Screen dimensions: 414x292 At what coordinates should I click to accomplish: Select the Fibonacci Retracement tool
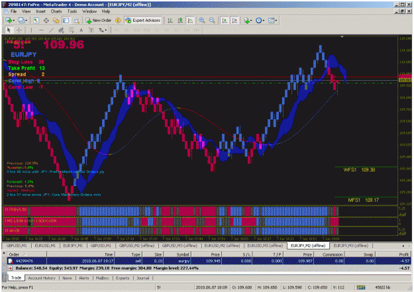coord(71,30)
